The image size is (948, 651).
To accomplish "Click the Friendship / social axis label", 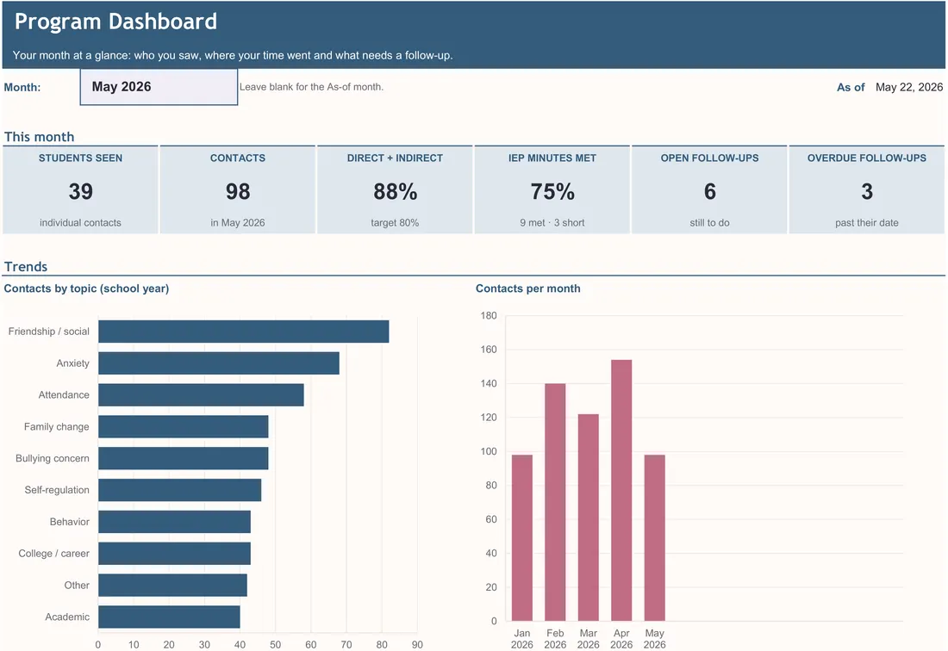I will [48, 332].
